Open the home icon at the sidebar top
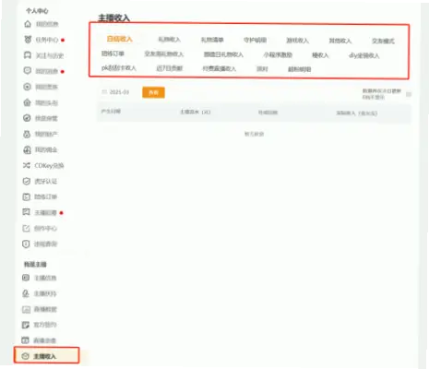Viewport: 429px width, 369px height. [x=28, y=24]
